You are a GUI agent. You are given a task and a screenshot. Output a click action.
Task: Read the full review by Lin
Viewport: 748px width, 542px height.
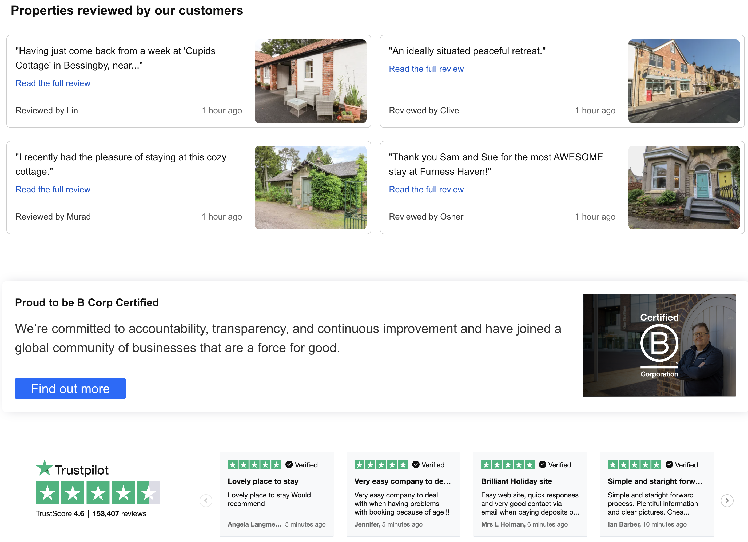(53, 83)
